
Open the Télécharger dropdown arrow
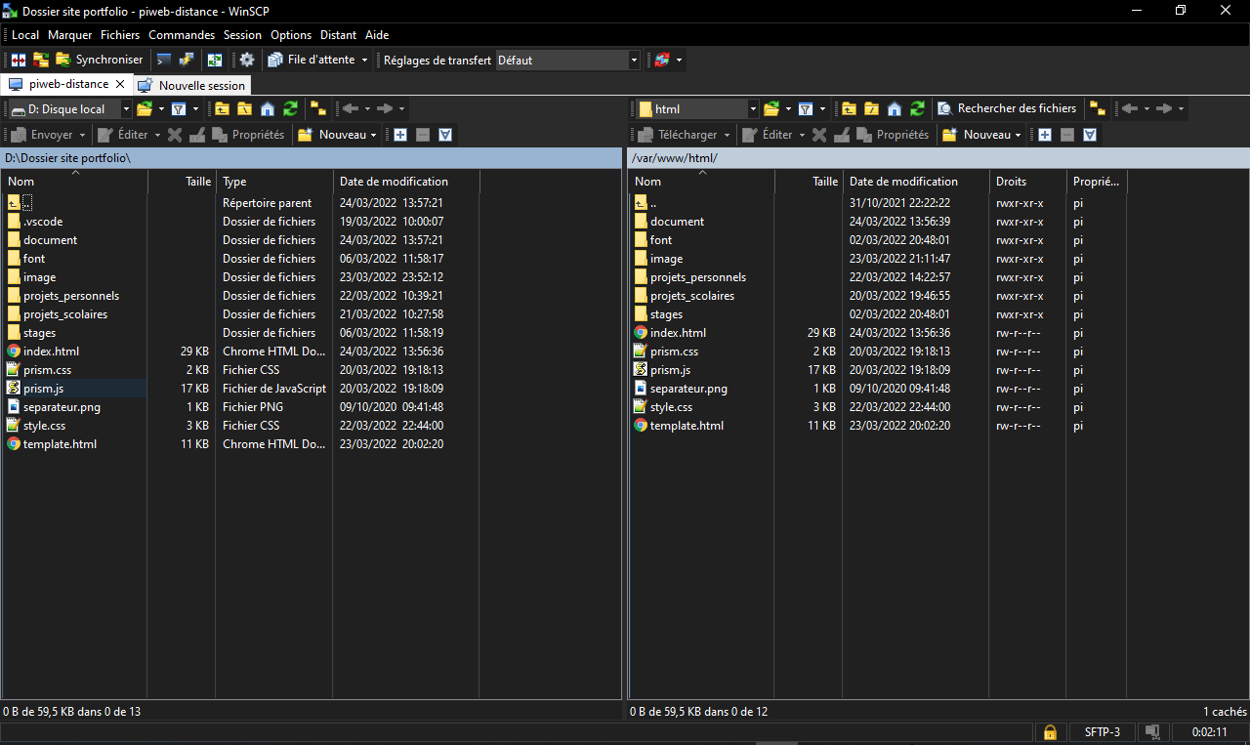coord(726,135)
